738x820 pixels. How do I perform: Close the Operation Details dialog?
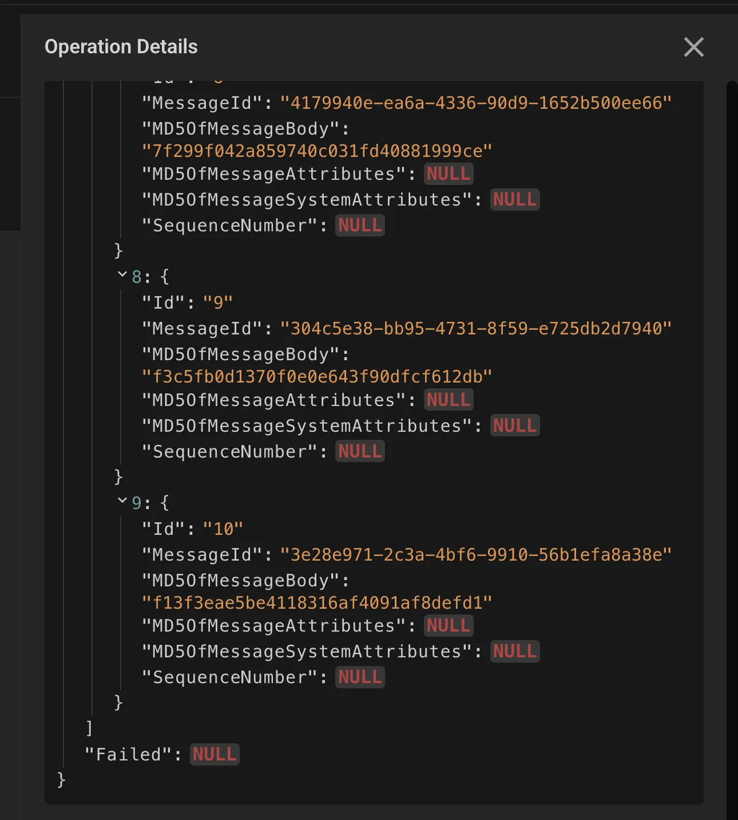pyautogui.click(x=693, y=47)
